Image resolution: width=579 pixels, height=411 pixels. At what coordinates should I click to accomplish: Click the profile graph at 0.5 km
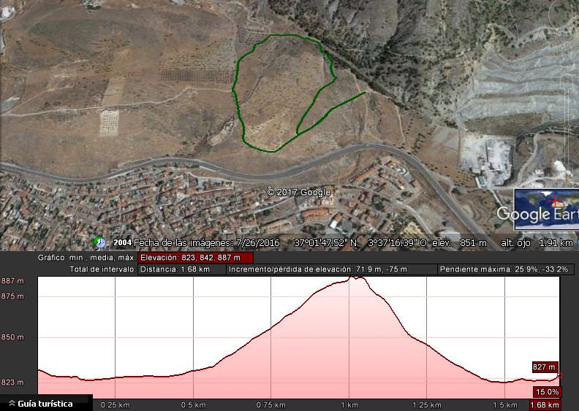point(194,369)
